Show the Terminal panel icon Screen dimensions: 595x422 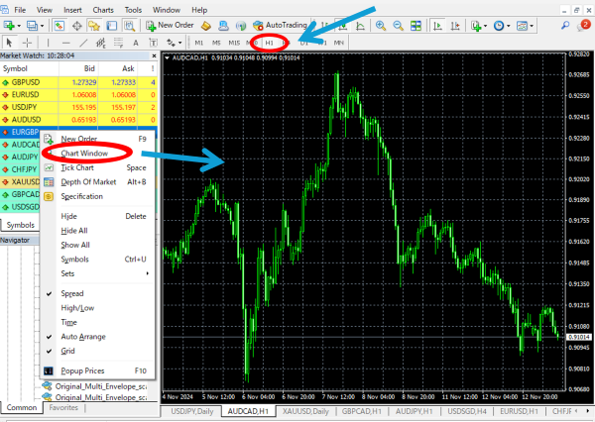[111, 26]
